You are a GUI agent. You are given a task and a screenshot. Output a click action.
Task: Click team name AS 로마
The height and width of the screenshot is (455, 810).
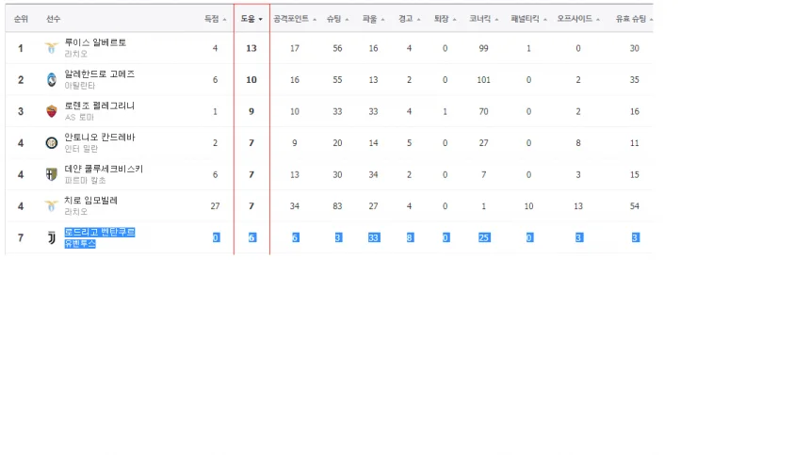[x=79, y=117]
